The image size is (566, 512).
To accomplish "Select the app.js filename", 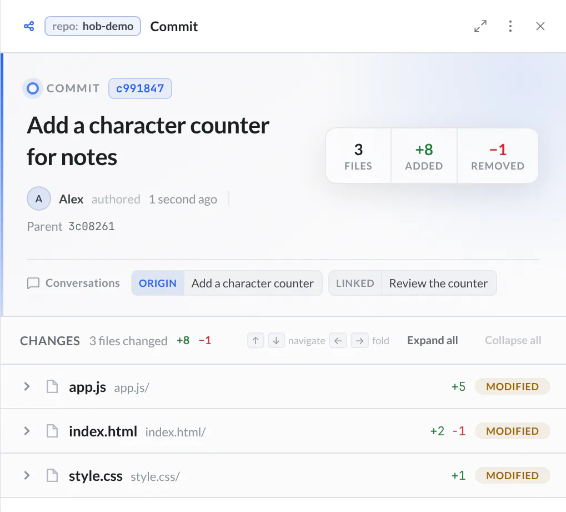I will pyautogui.click(x=87, y=387).
